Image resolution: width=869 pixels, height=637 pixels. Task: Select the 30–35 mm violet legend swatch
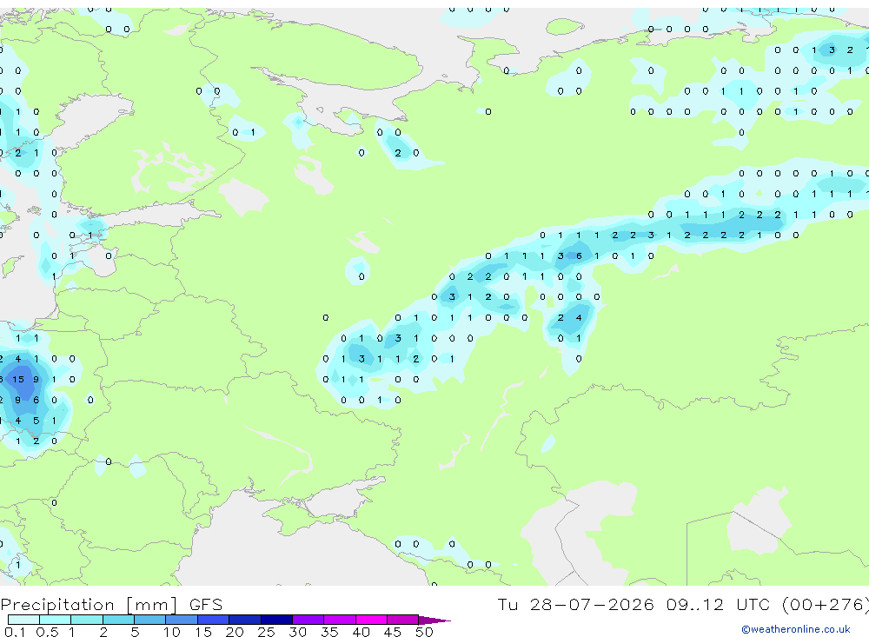(x=308, y=620)
